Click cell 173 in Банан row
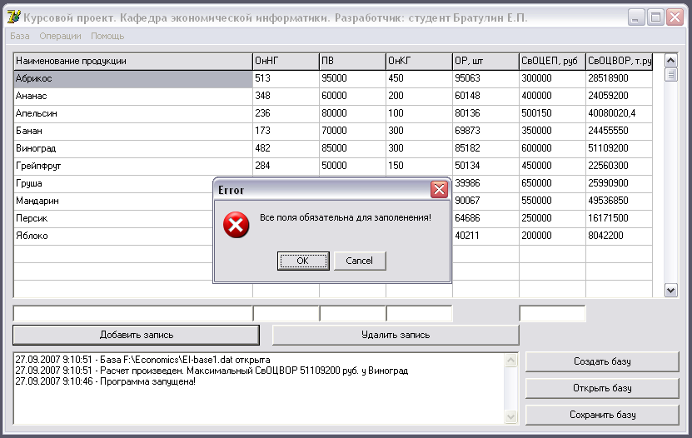Screen dimensions: 692x438 pos(286,131)
